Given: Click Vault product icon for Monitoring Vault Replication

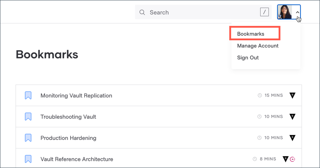Looking at the screenshot, I should 293,96.
